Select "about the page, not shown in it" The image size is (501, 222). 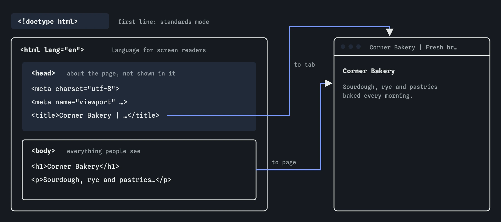121,74
